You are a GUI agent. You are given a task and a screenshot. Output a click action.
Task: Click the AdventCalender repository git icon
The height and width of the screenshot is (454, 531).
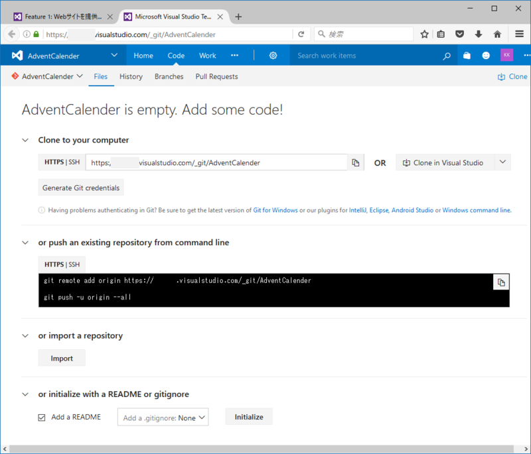click(x=15, y=76)
